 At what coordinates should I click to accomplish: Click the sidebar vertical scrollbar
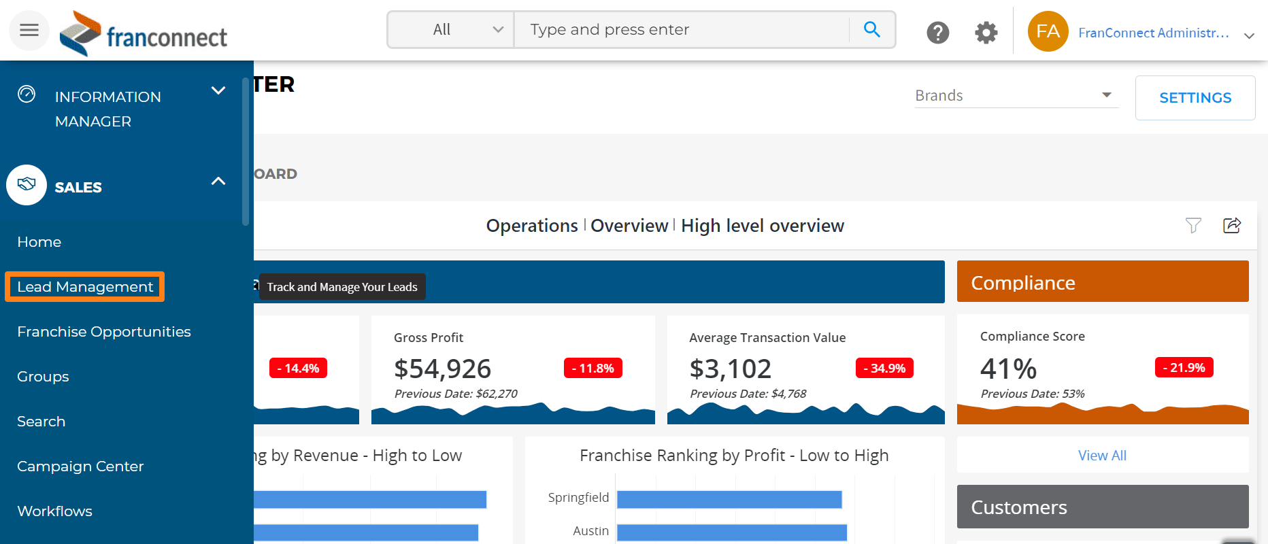[x=246, y=151]
